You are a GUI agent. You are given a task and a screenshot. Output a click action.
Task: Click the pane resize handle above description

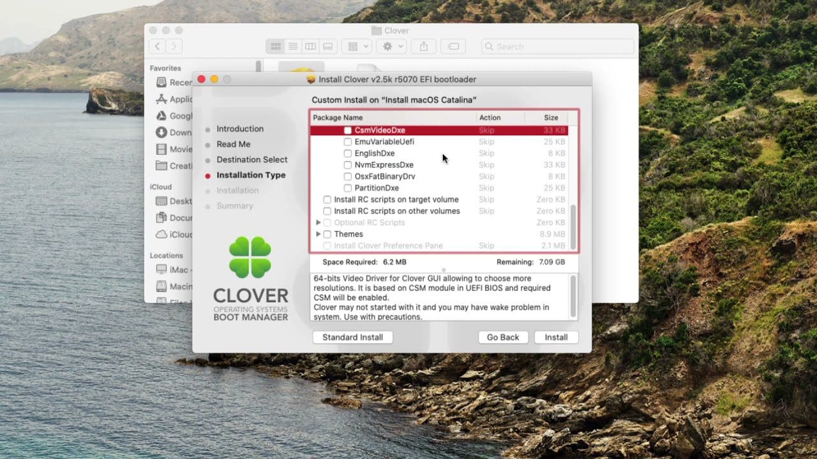coord(444,270)
